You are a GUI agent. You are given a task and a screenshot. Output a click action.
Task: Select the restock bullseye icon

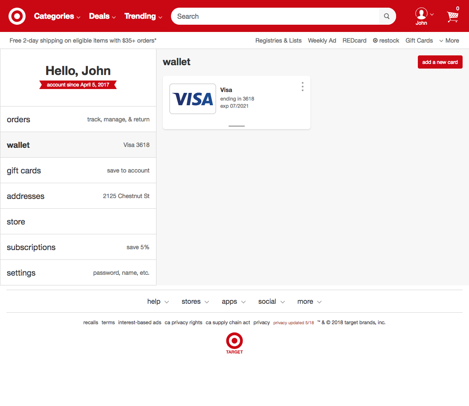click(375, 40)
